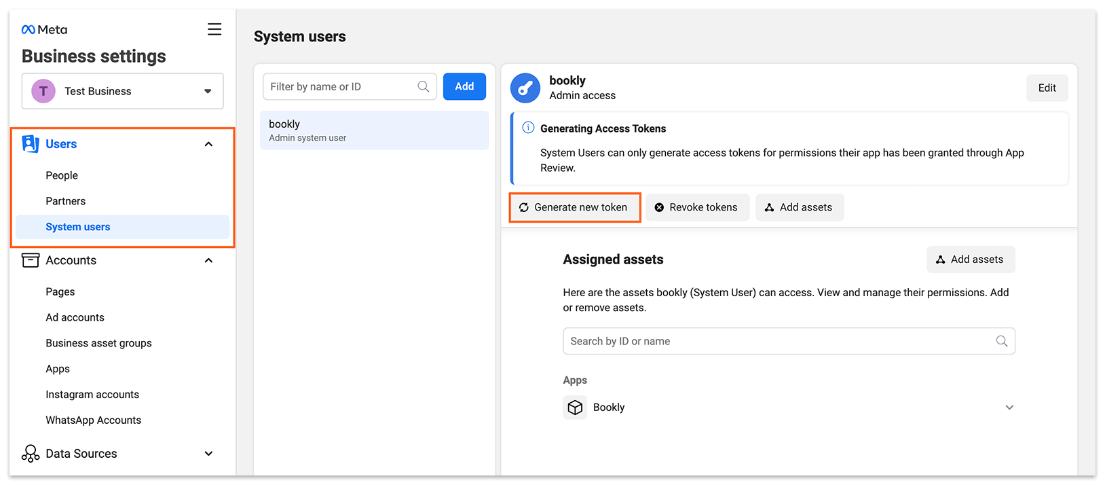The width and height of the screenshot is (1105, 485).
Task: Open the hamburger menu icon
Action: pos(214,29)
